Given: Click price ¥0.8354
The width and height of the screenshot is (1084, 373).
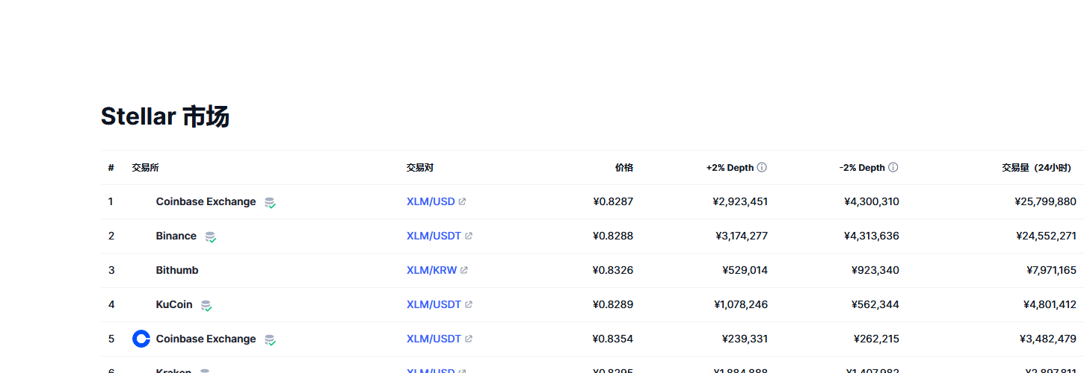Looking at the screenshot, I should point(613,339).
